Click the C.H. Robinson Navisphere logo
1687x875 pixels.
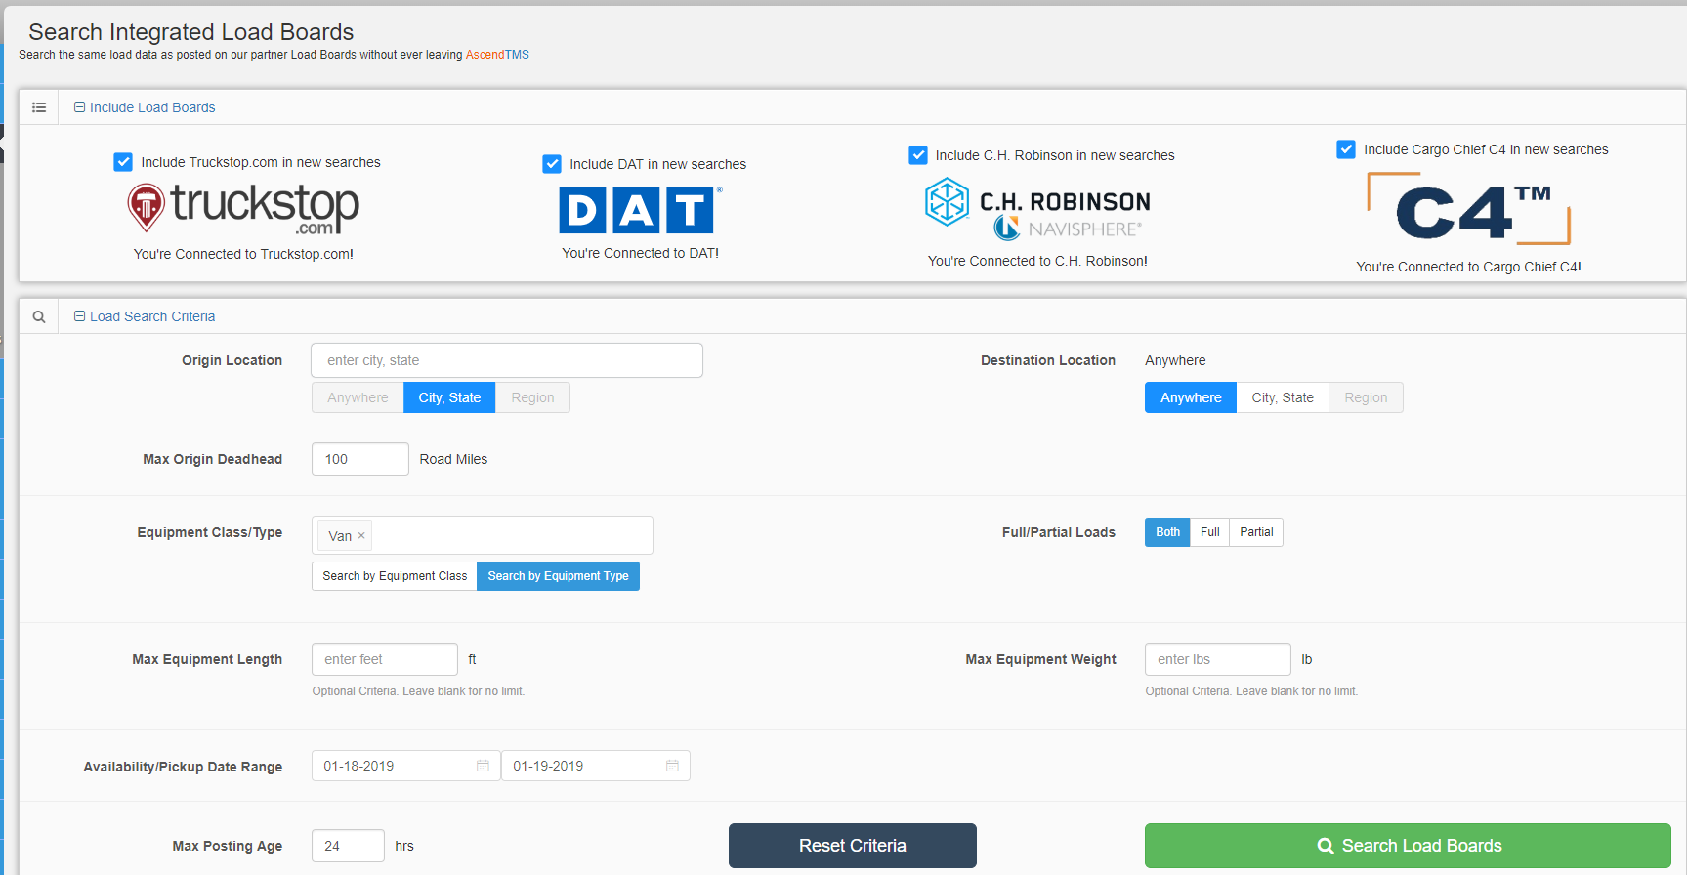[x=1037, y=208]
